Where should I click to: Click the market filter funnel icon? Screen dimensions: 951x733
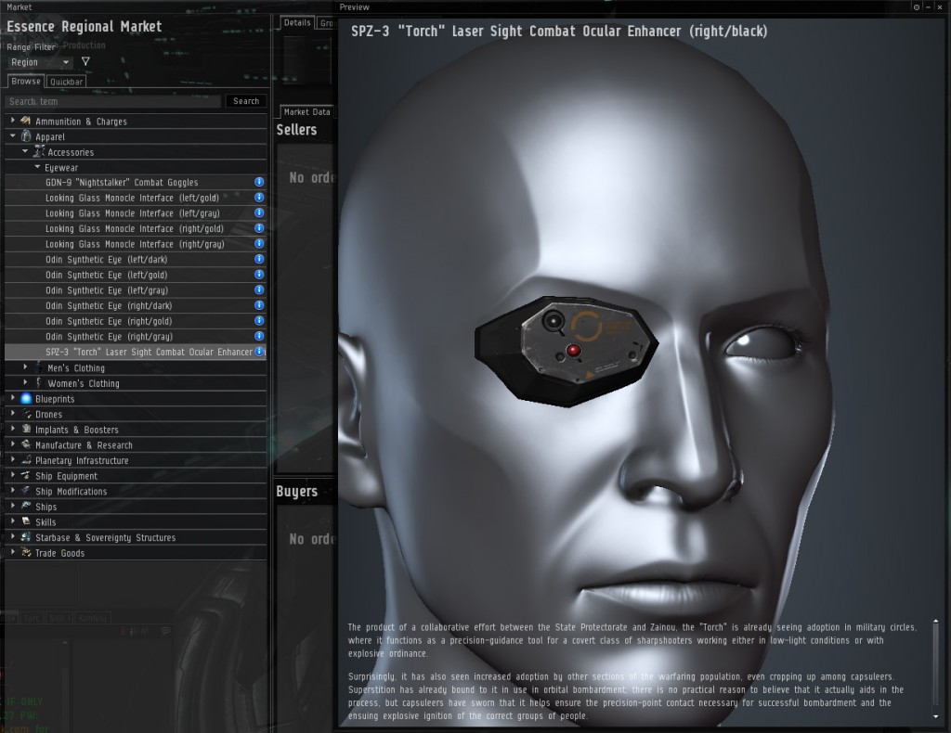(85, 62)
